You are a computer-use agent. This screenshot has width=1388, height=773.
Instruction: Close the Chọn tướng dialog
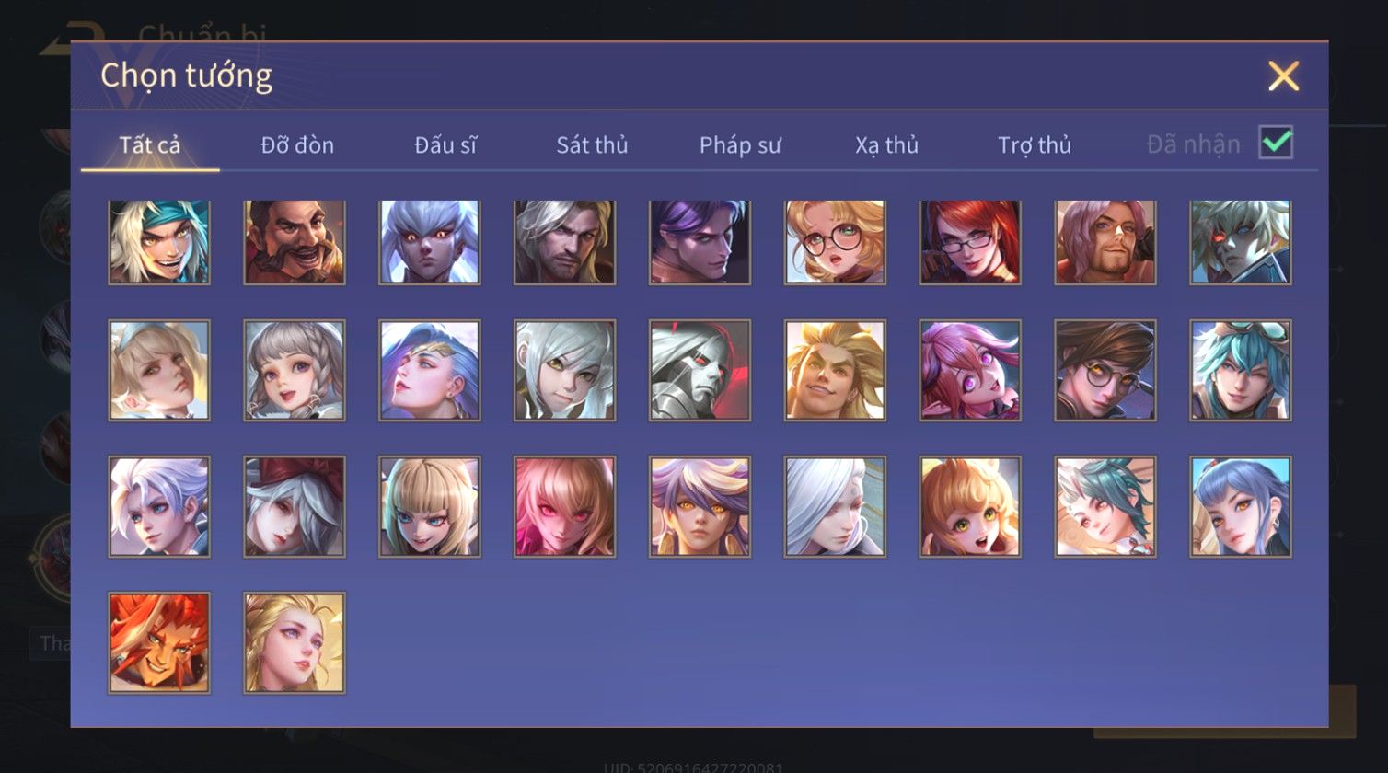1283,75
